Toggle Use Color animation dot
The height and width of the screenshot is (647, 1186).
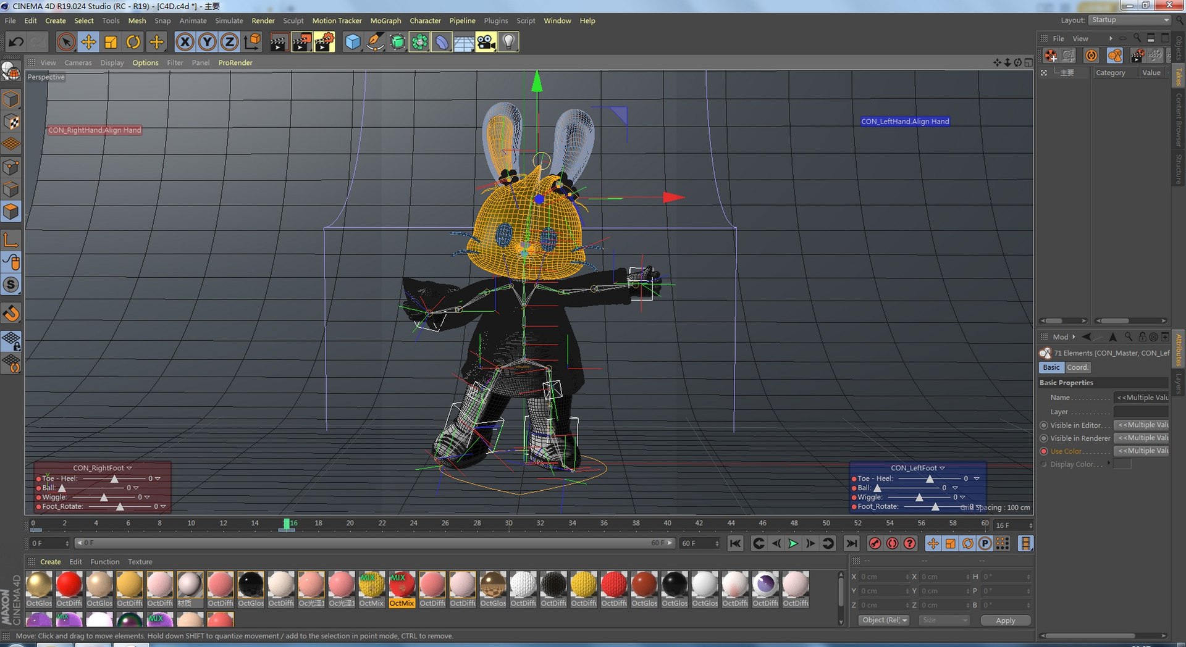point(1044,451)
